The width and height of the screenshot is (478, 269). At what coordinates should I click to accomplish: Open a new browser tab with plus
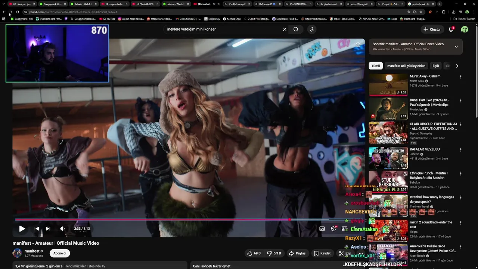pyautogui.click(x=440, y=4)
